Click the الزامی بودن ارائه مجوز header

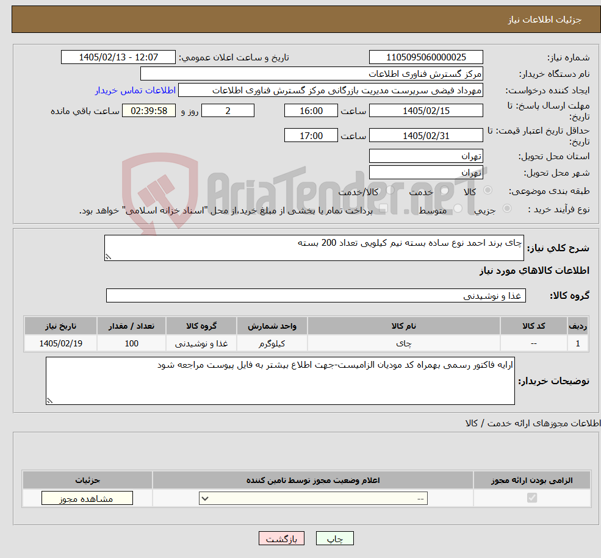[532, 481]
